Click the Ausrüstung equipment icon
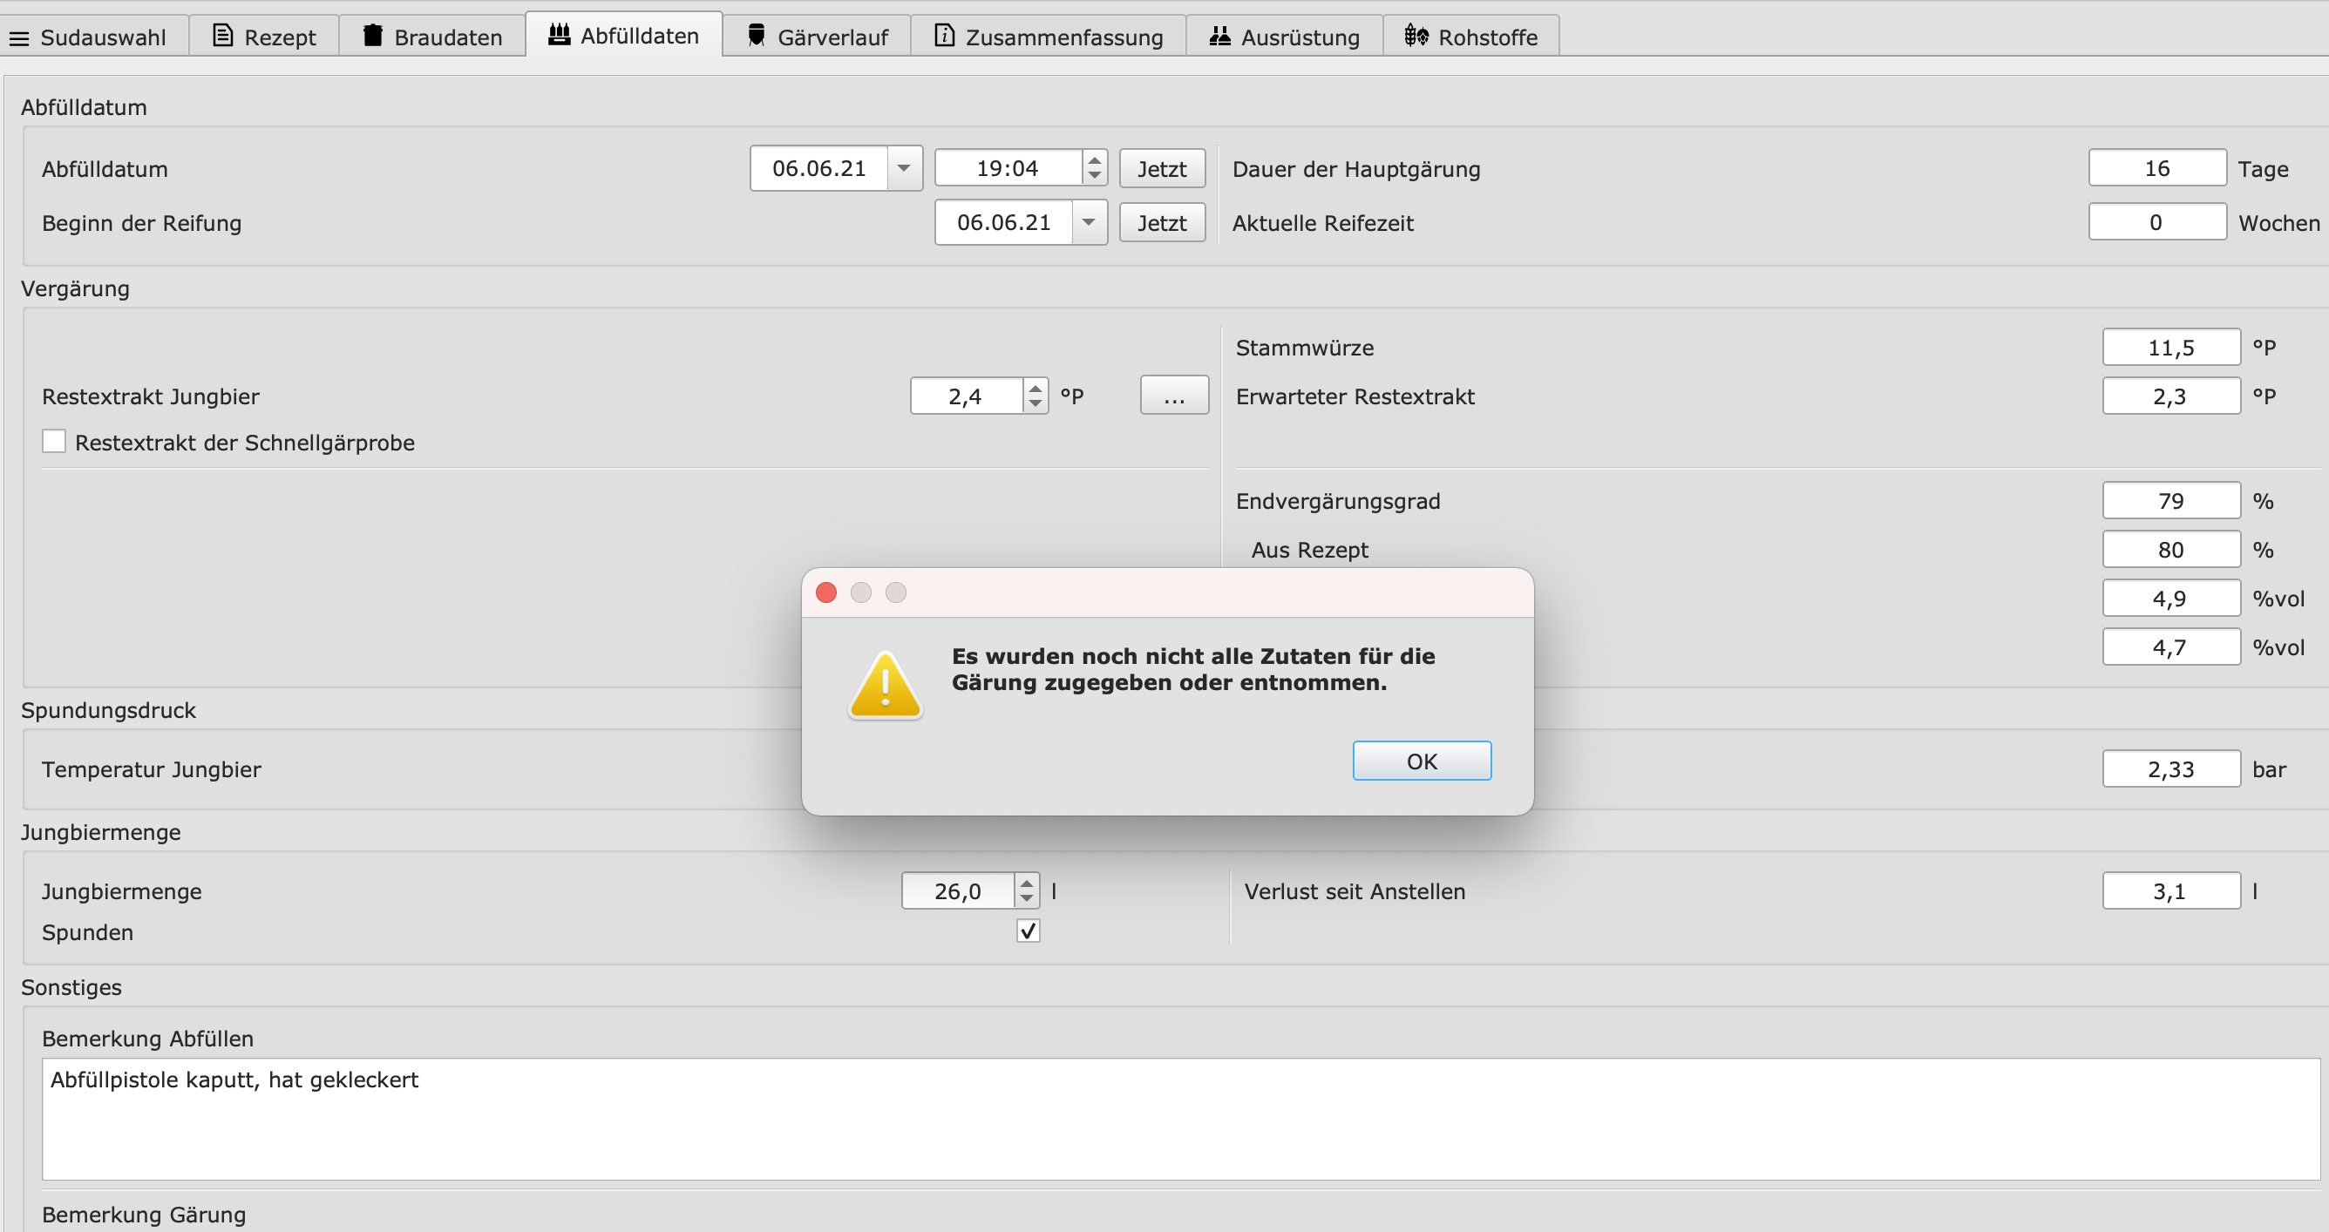The width and height of the screenshot is (2329, 1232). click(1219, 36)
